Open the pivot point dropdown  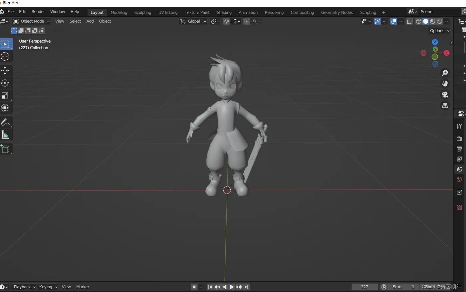click(x=215, y=21)
